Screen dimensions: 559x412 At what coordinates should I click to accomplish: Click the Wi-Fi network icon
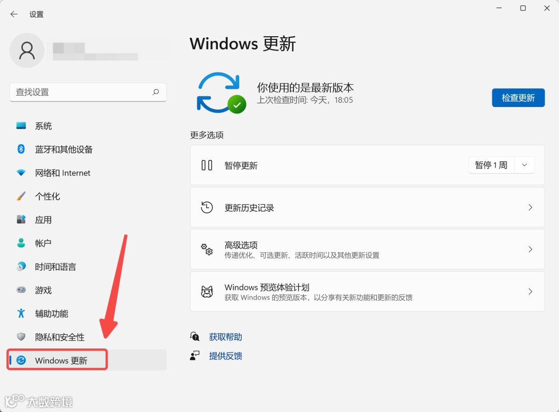(x=21, y=172)
